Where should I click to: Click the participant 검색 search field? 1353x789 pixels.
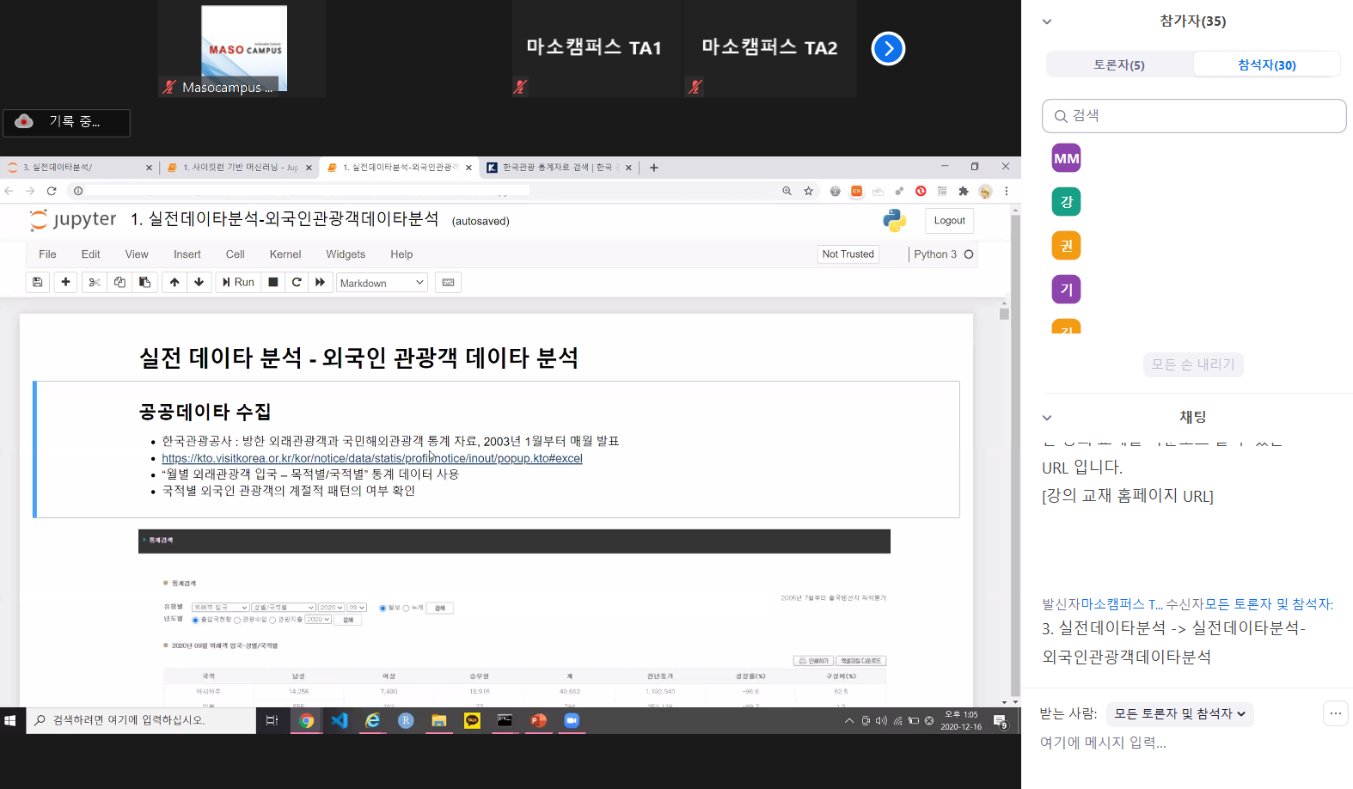(1194, 116)
